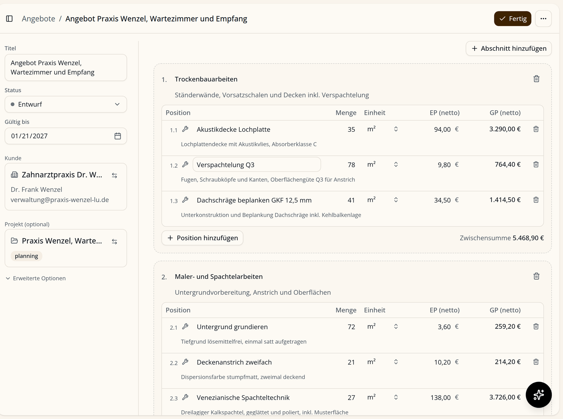Click description 'Tiefgrund lösemittelfrei, einmal satt aufgetragen'
Viewport: 563px width, 419px height.
(x=244, y=342)
